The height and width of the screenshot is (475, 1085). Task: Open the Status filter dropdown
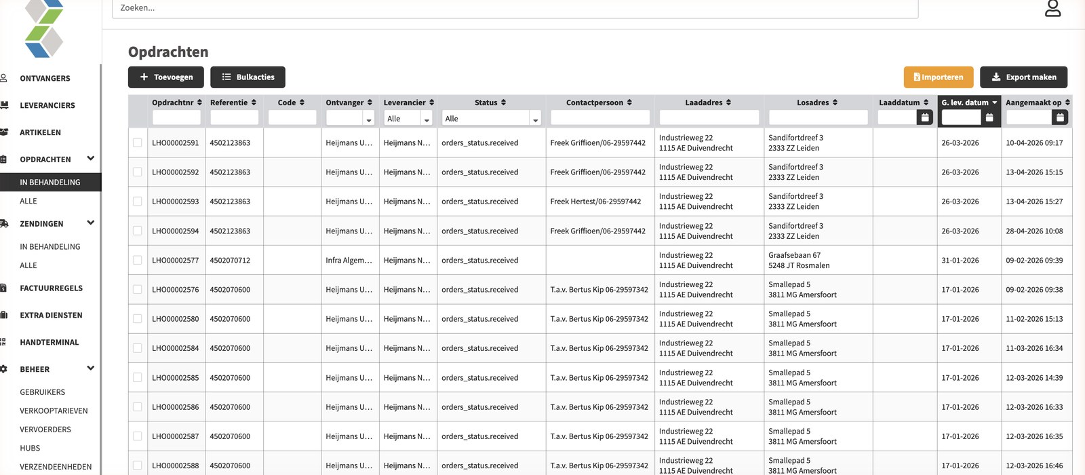[x=491, y=118]
